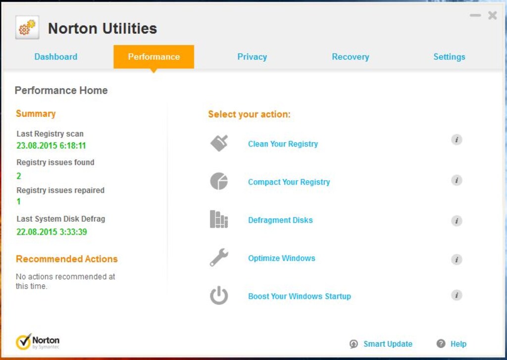Click the Compact Your Registry pie icon
Image resolution: width=507 pixels, height=360 pixels.
(219, 181)
